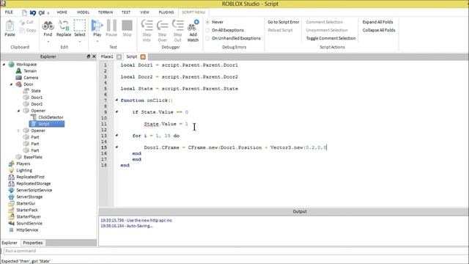This screenshot has height=264, width=469.
Task: Switch to the TEST ribbon tab
Action: click(126, 12)
